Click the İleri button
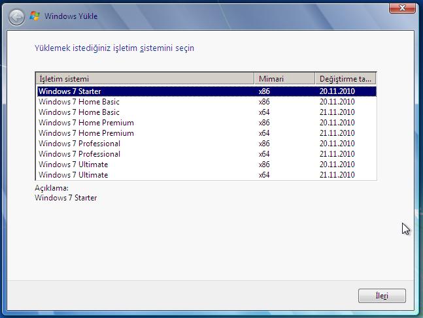The height and width of the screenshot is (318, 423). [382, 296]
